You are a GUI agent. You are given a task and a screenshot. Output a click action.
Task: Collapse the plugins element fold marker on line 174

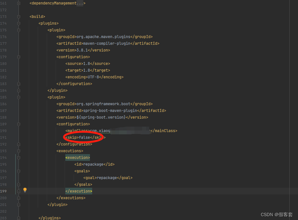coord(18,23)
